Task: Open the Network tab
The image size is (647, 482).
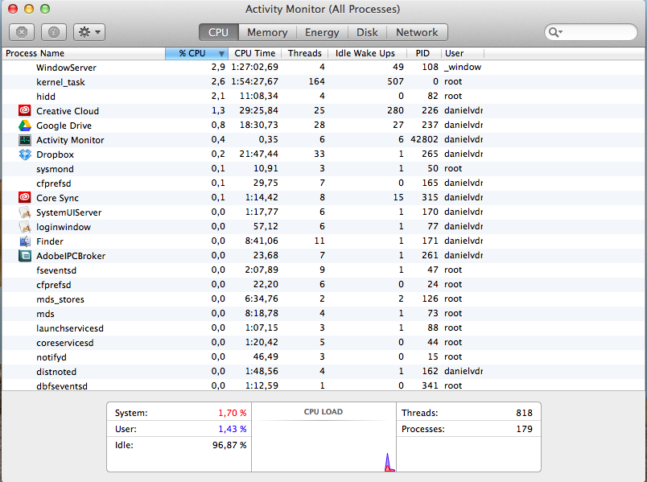Action: 417,32
